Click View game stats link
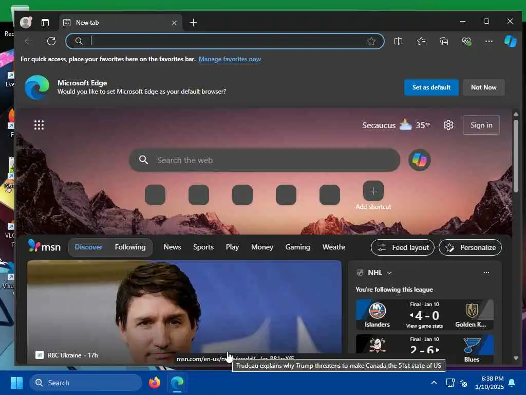526x395 pixels. [424, 326]
